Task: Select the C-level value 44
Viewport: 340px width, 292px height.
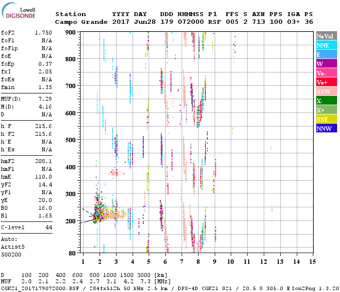Action: point(49,227)
